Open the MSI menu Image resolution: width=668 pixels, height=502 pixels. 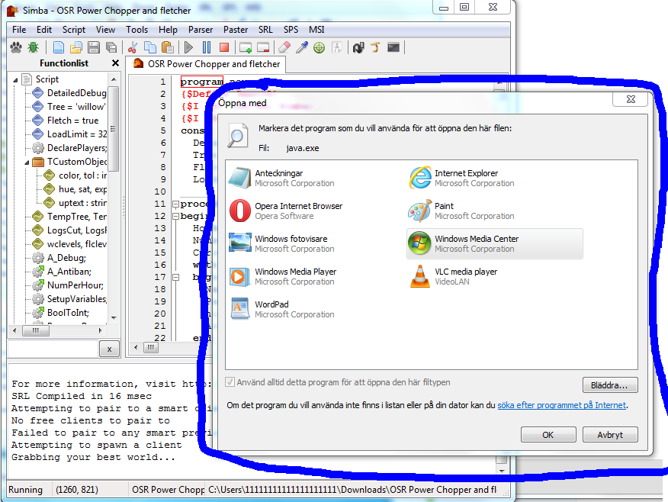(x=316, y=30)
